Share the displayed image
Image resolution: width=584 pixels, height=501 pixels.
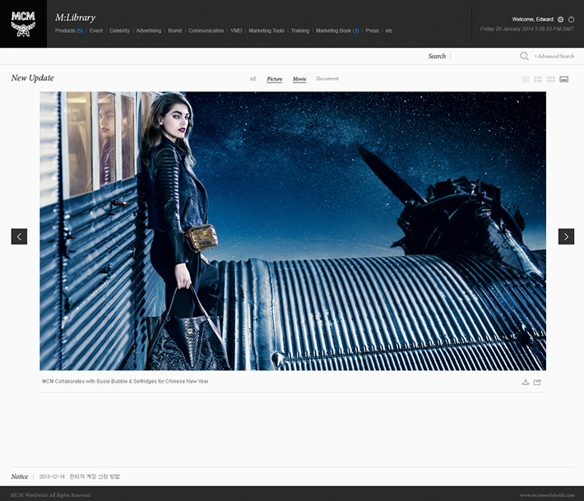(x=537, y=382)
